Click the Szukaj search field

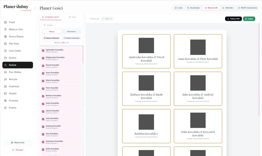pyautogui.click(x=60, y=25)
